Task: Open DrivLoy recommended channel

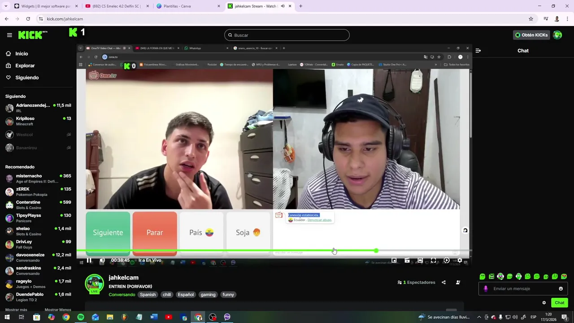Action: (38, 244)
